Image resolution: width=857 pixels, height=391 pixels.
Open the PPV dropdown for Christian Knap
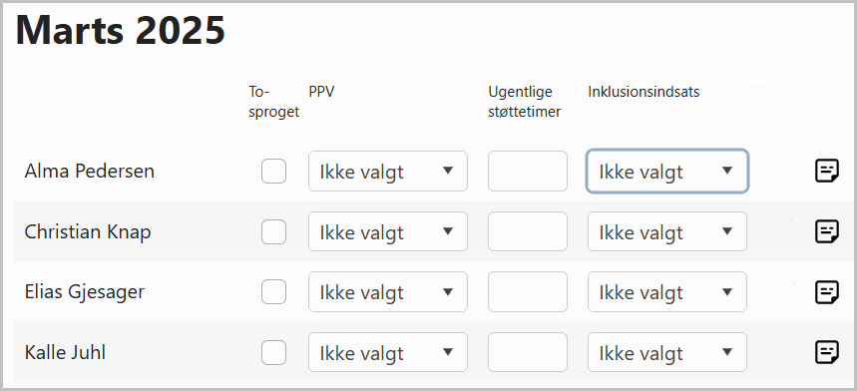(x=388, y=231)
